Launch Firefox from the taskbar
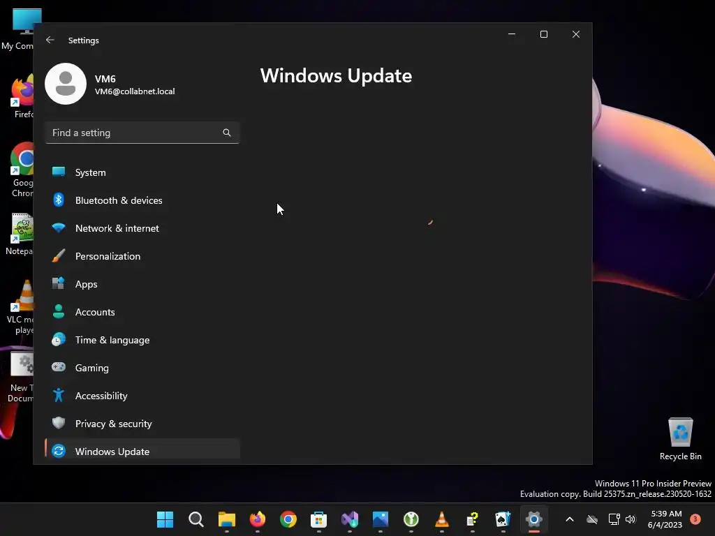The height and width of the screenshot is (536, 715). (257, 519)
